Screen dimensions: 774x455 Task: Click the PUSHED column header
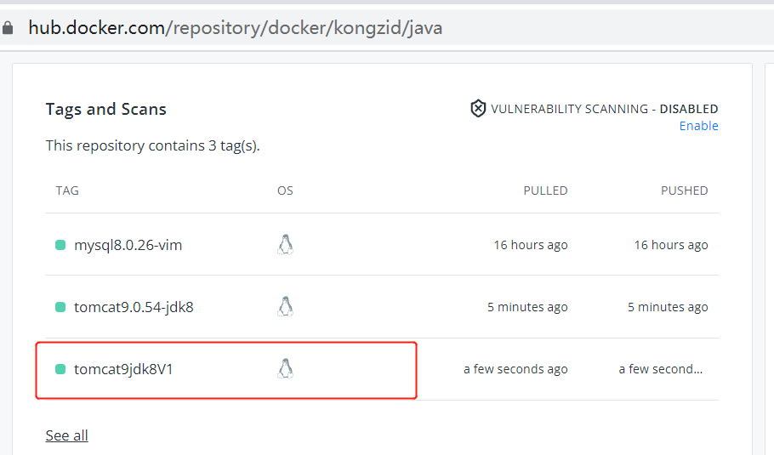point(684,191)
